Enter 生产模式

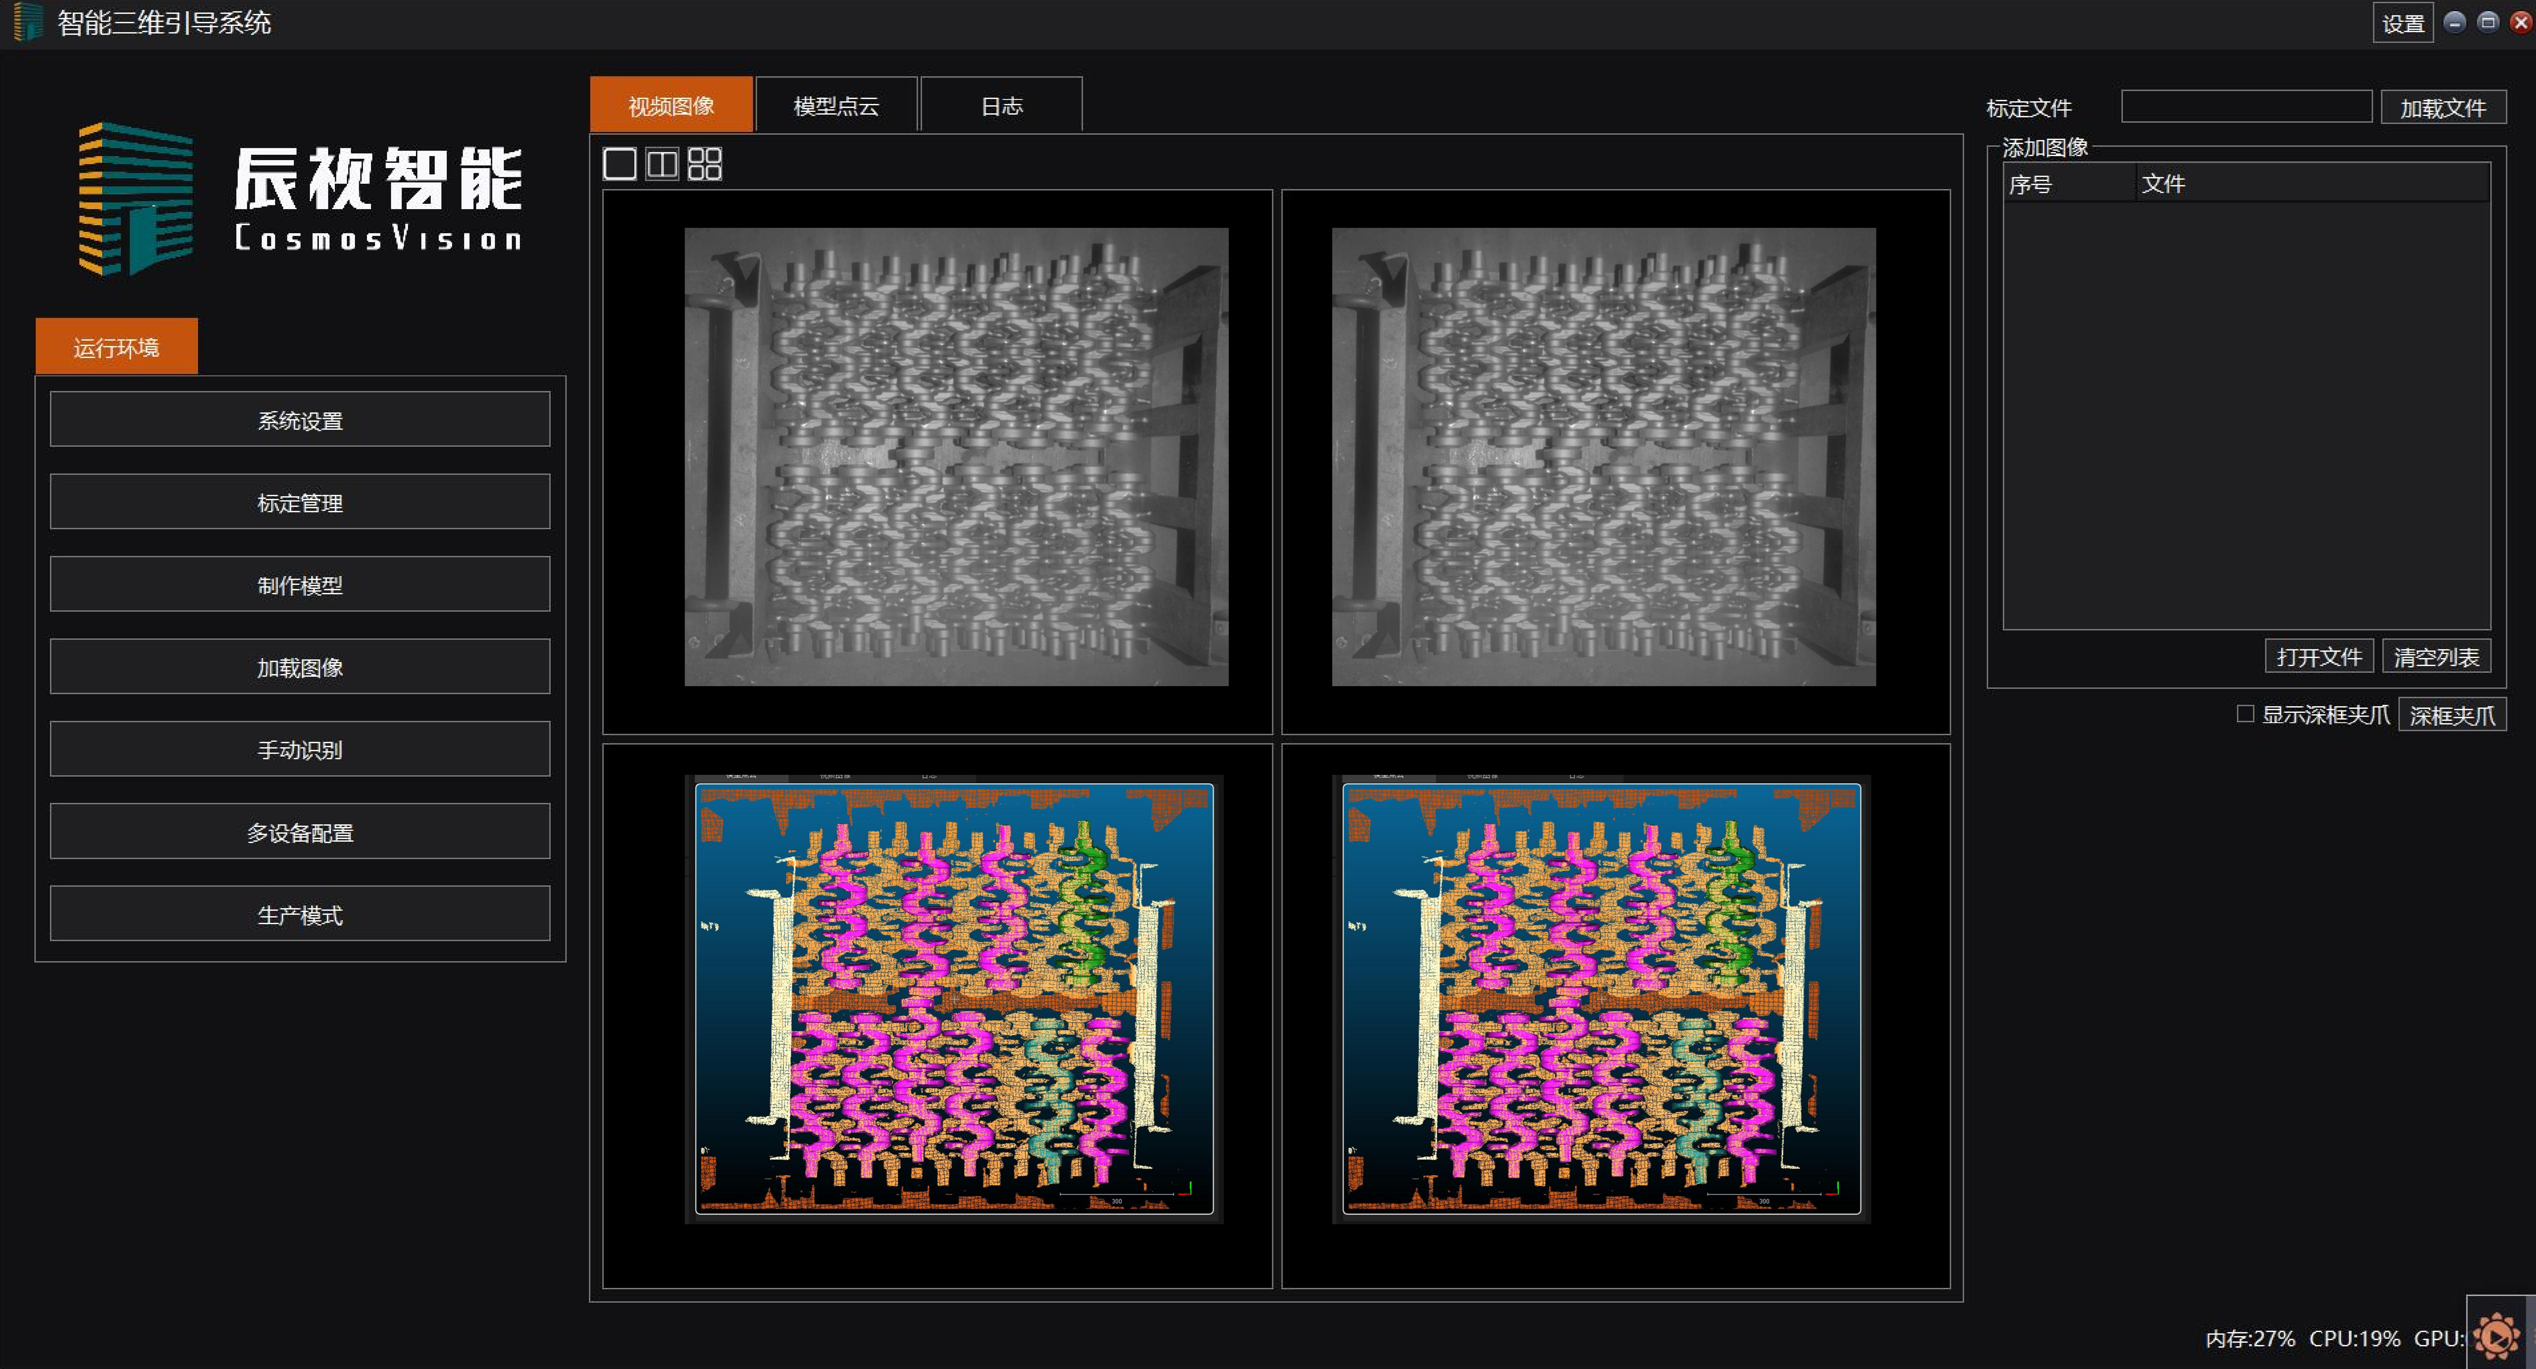click(300, 914)
